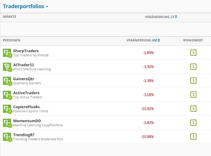The image size is (211, 156).
Task: Open the SharpTraders portfolio name link
Action: click(26, 51)
